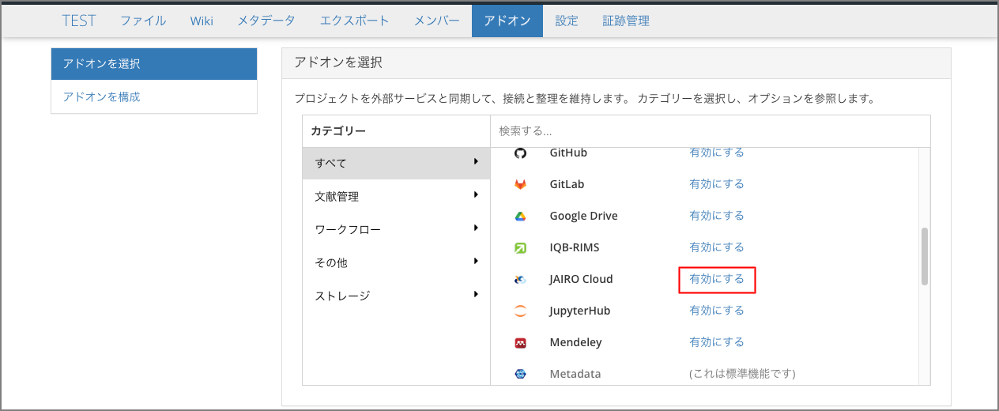Expand arrow next to ワークフロー category
Viewport: 999px width, 411px height.
tap(476, 228)
